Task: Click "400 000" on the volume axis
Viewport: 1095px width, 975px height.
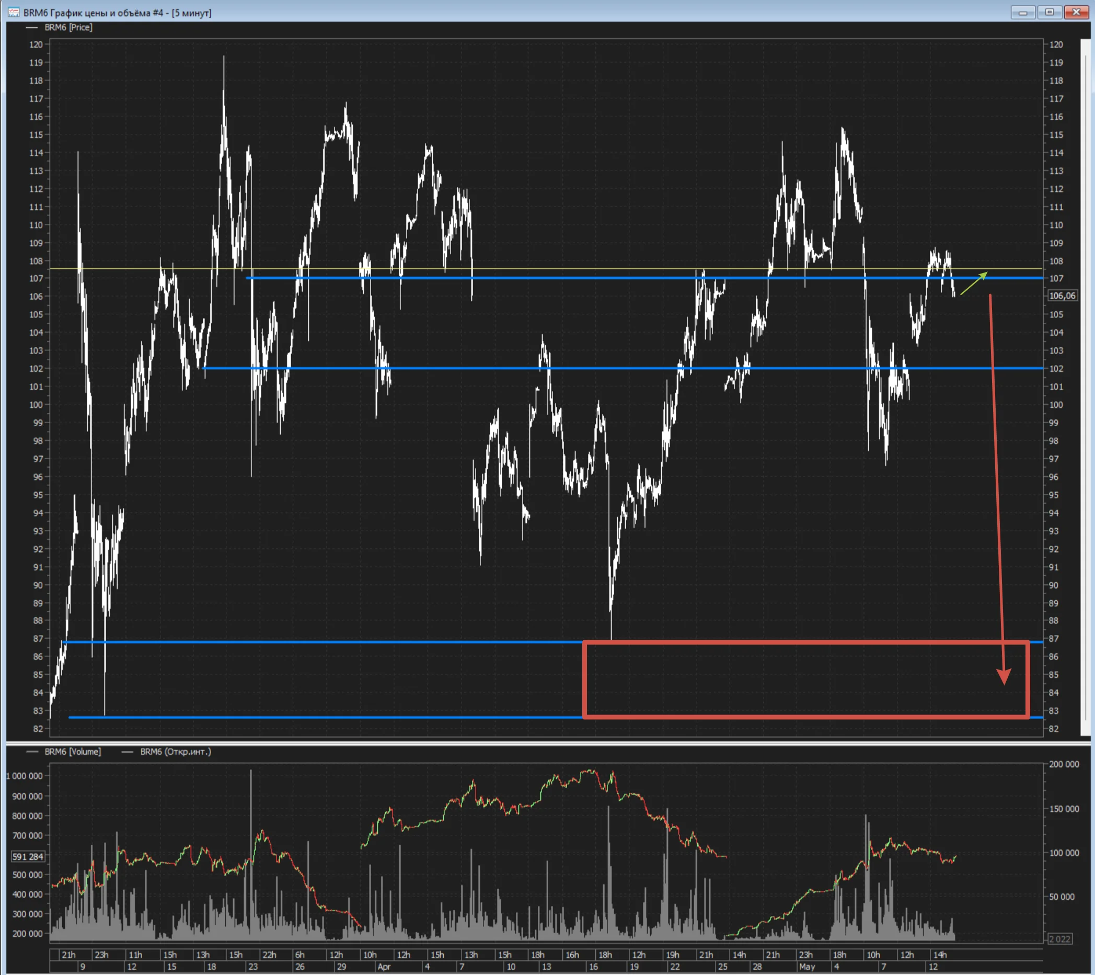Action: coord(27,894)
